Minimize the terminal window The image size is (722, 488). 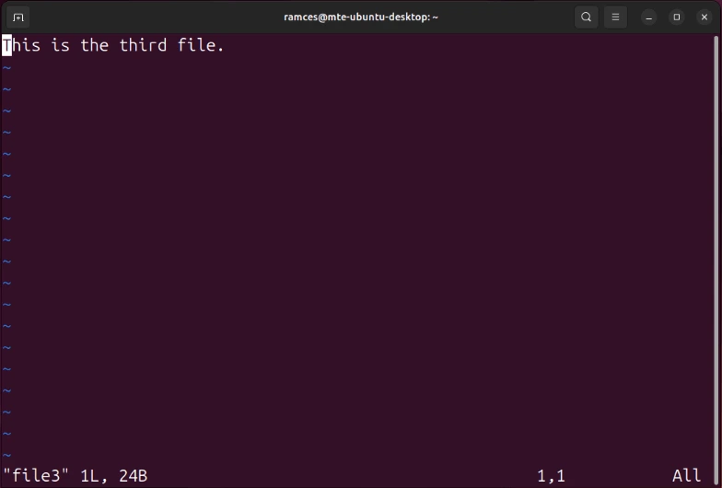pos(648,17)
